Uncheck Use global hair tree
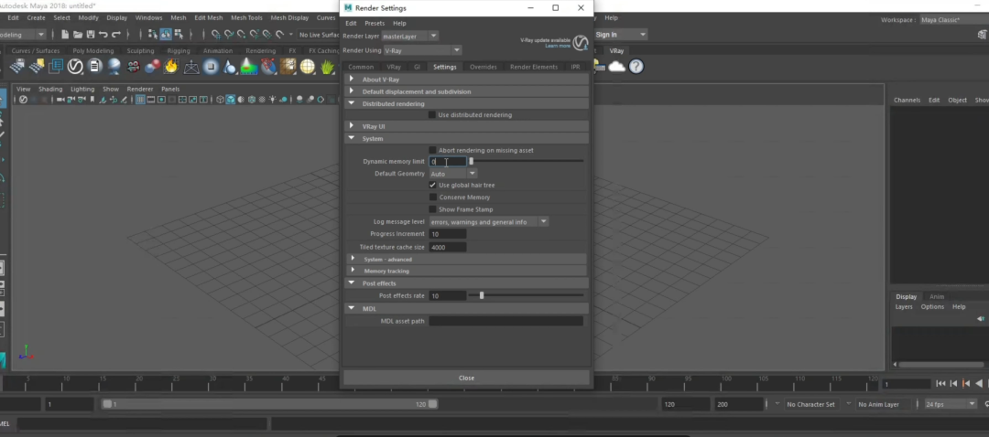 [432, 185]
